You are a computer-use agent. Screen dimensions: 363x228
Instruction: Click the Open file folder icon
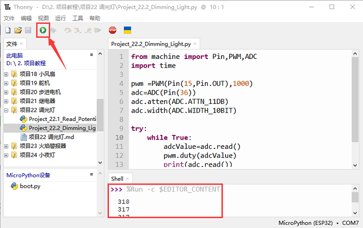coord(18,31)
